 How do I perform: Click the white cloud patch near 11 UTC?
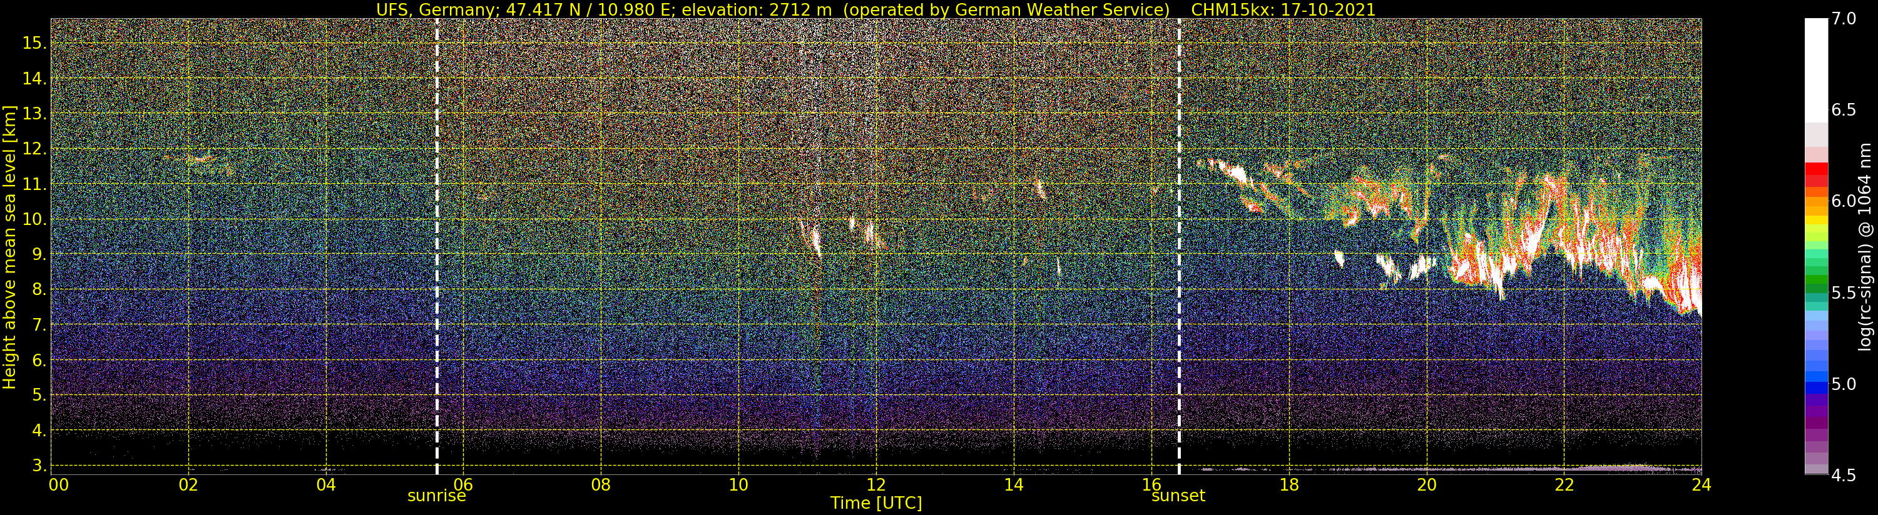(812, 237)
